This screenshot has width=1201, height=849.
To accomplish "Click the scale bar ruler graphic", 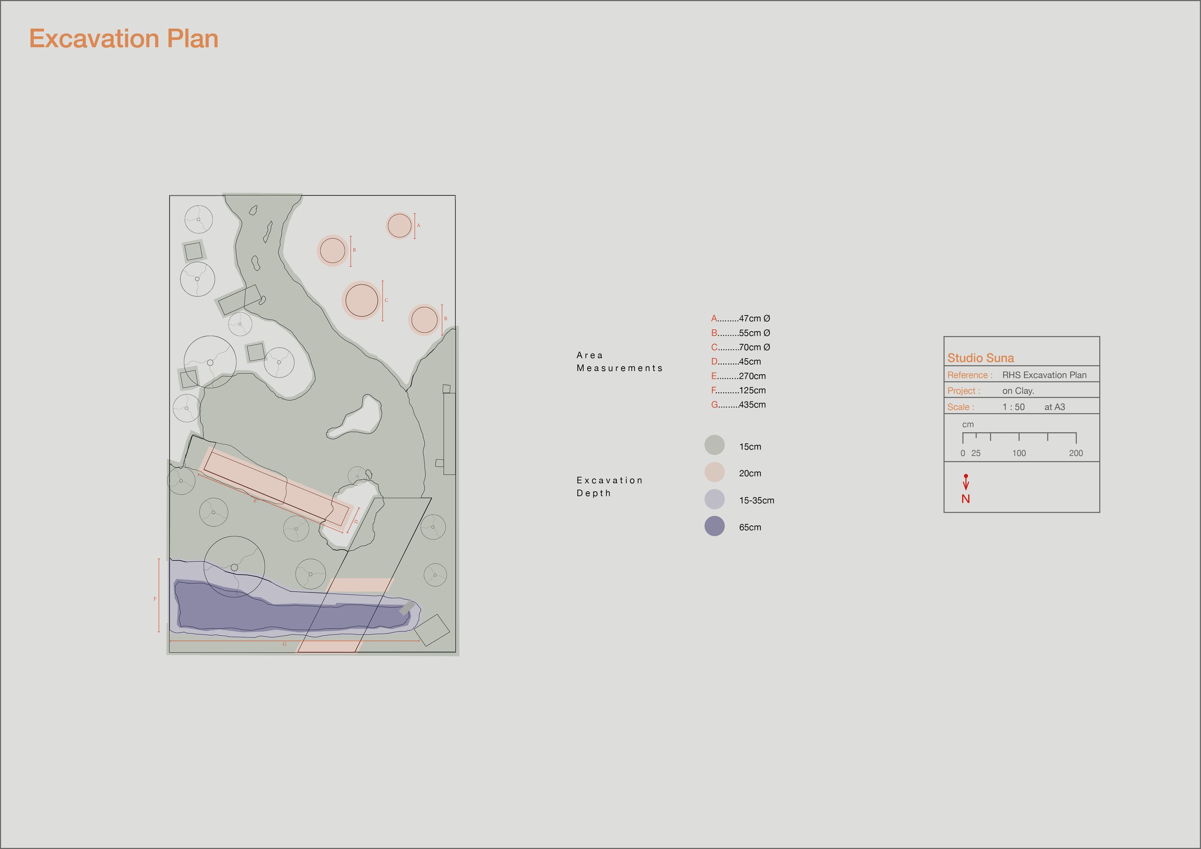I will point(1019,437).
